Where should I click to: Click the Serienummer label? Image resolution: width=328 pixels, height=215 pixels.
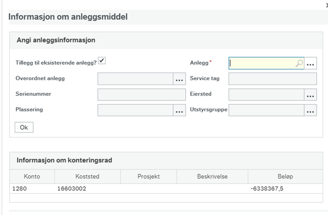[x=33, y=94]
